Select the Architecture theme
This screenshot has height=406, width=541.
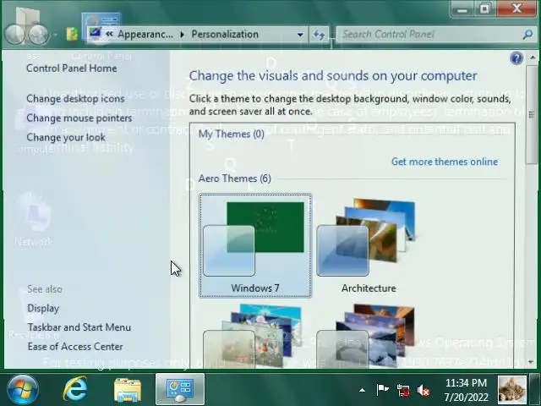(369, 246)
